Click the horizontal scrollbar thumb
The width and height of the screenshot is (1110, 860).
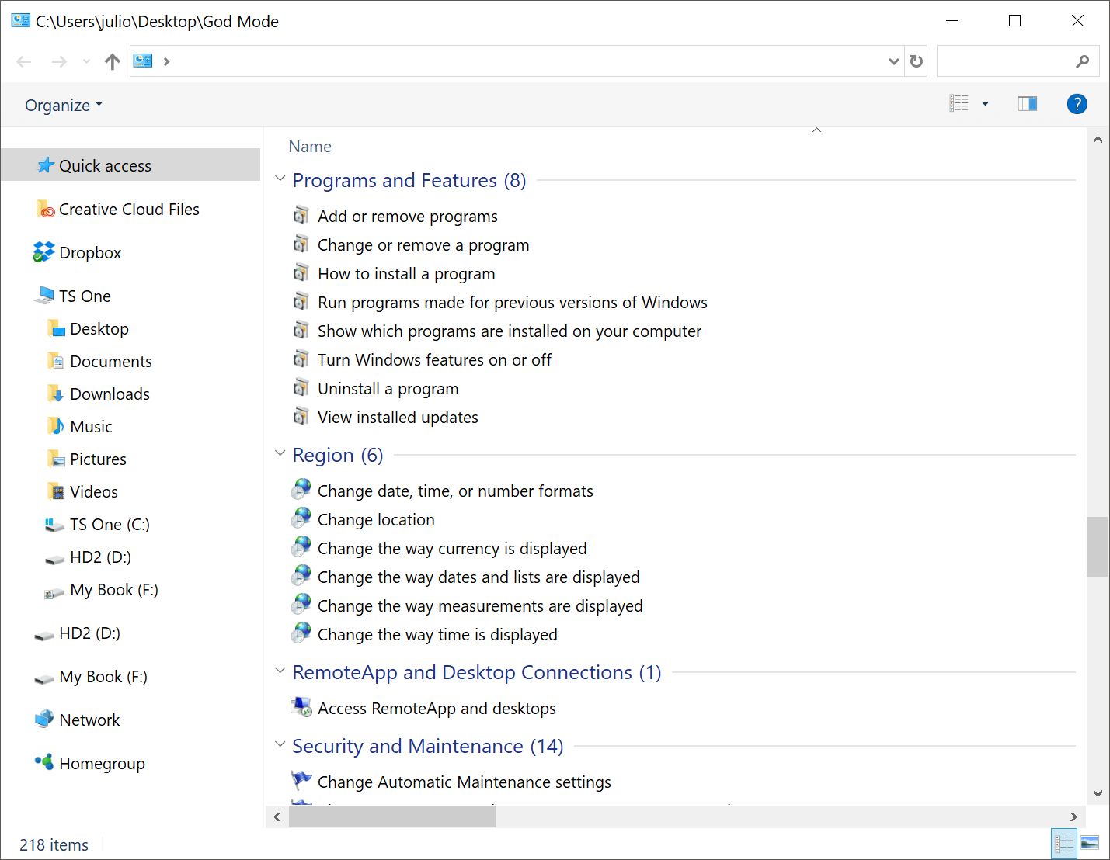pos(392,817)
